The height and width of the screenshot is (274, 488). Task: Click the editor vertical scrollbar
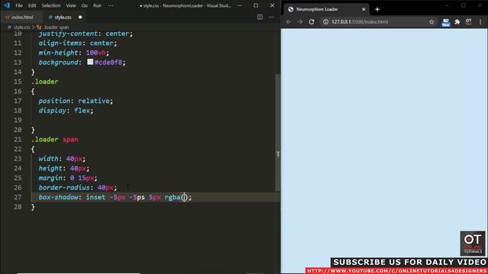click(278, 133)
